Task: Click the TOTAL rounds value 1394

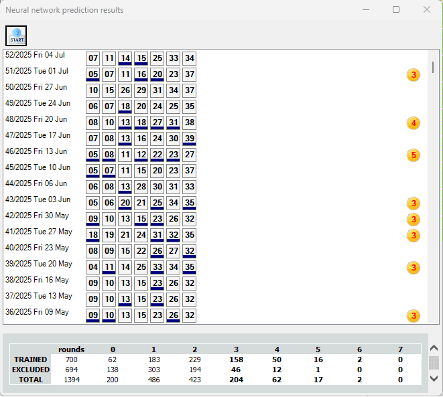Action: (71, 380)
